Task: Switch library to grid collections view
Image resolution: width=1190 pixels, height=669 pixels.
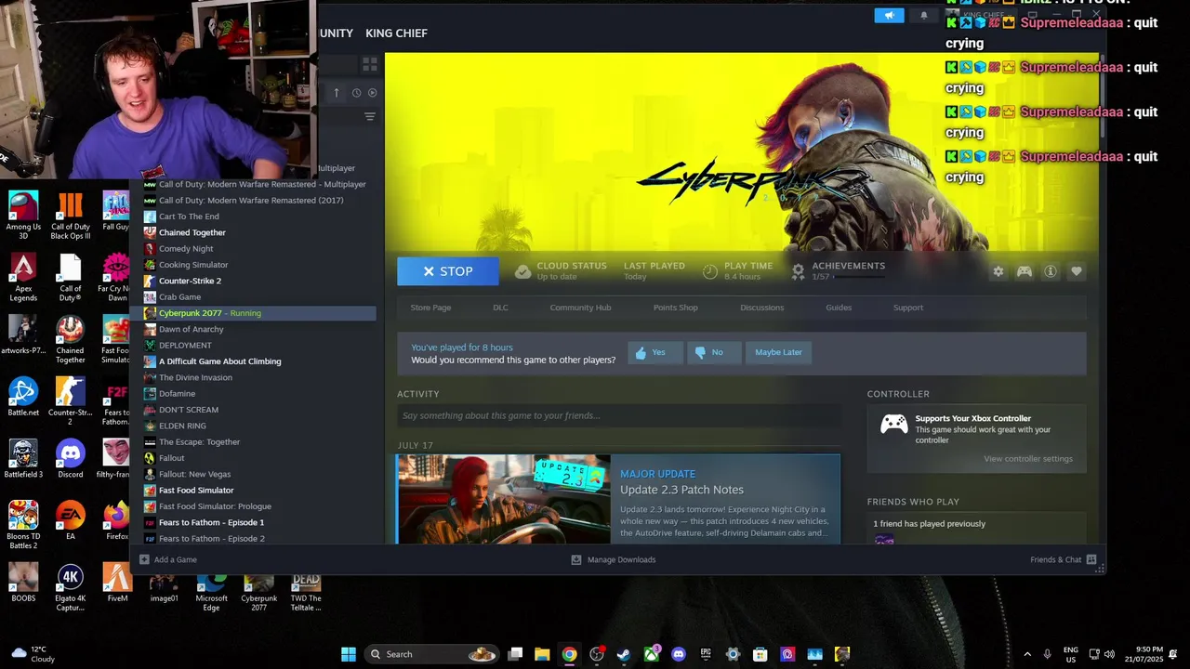Action: (369, 64)
